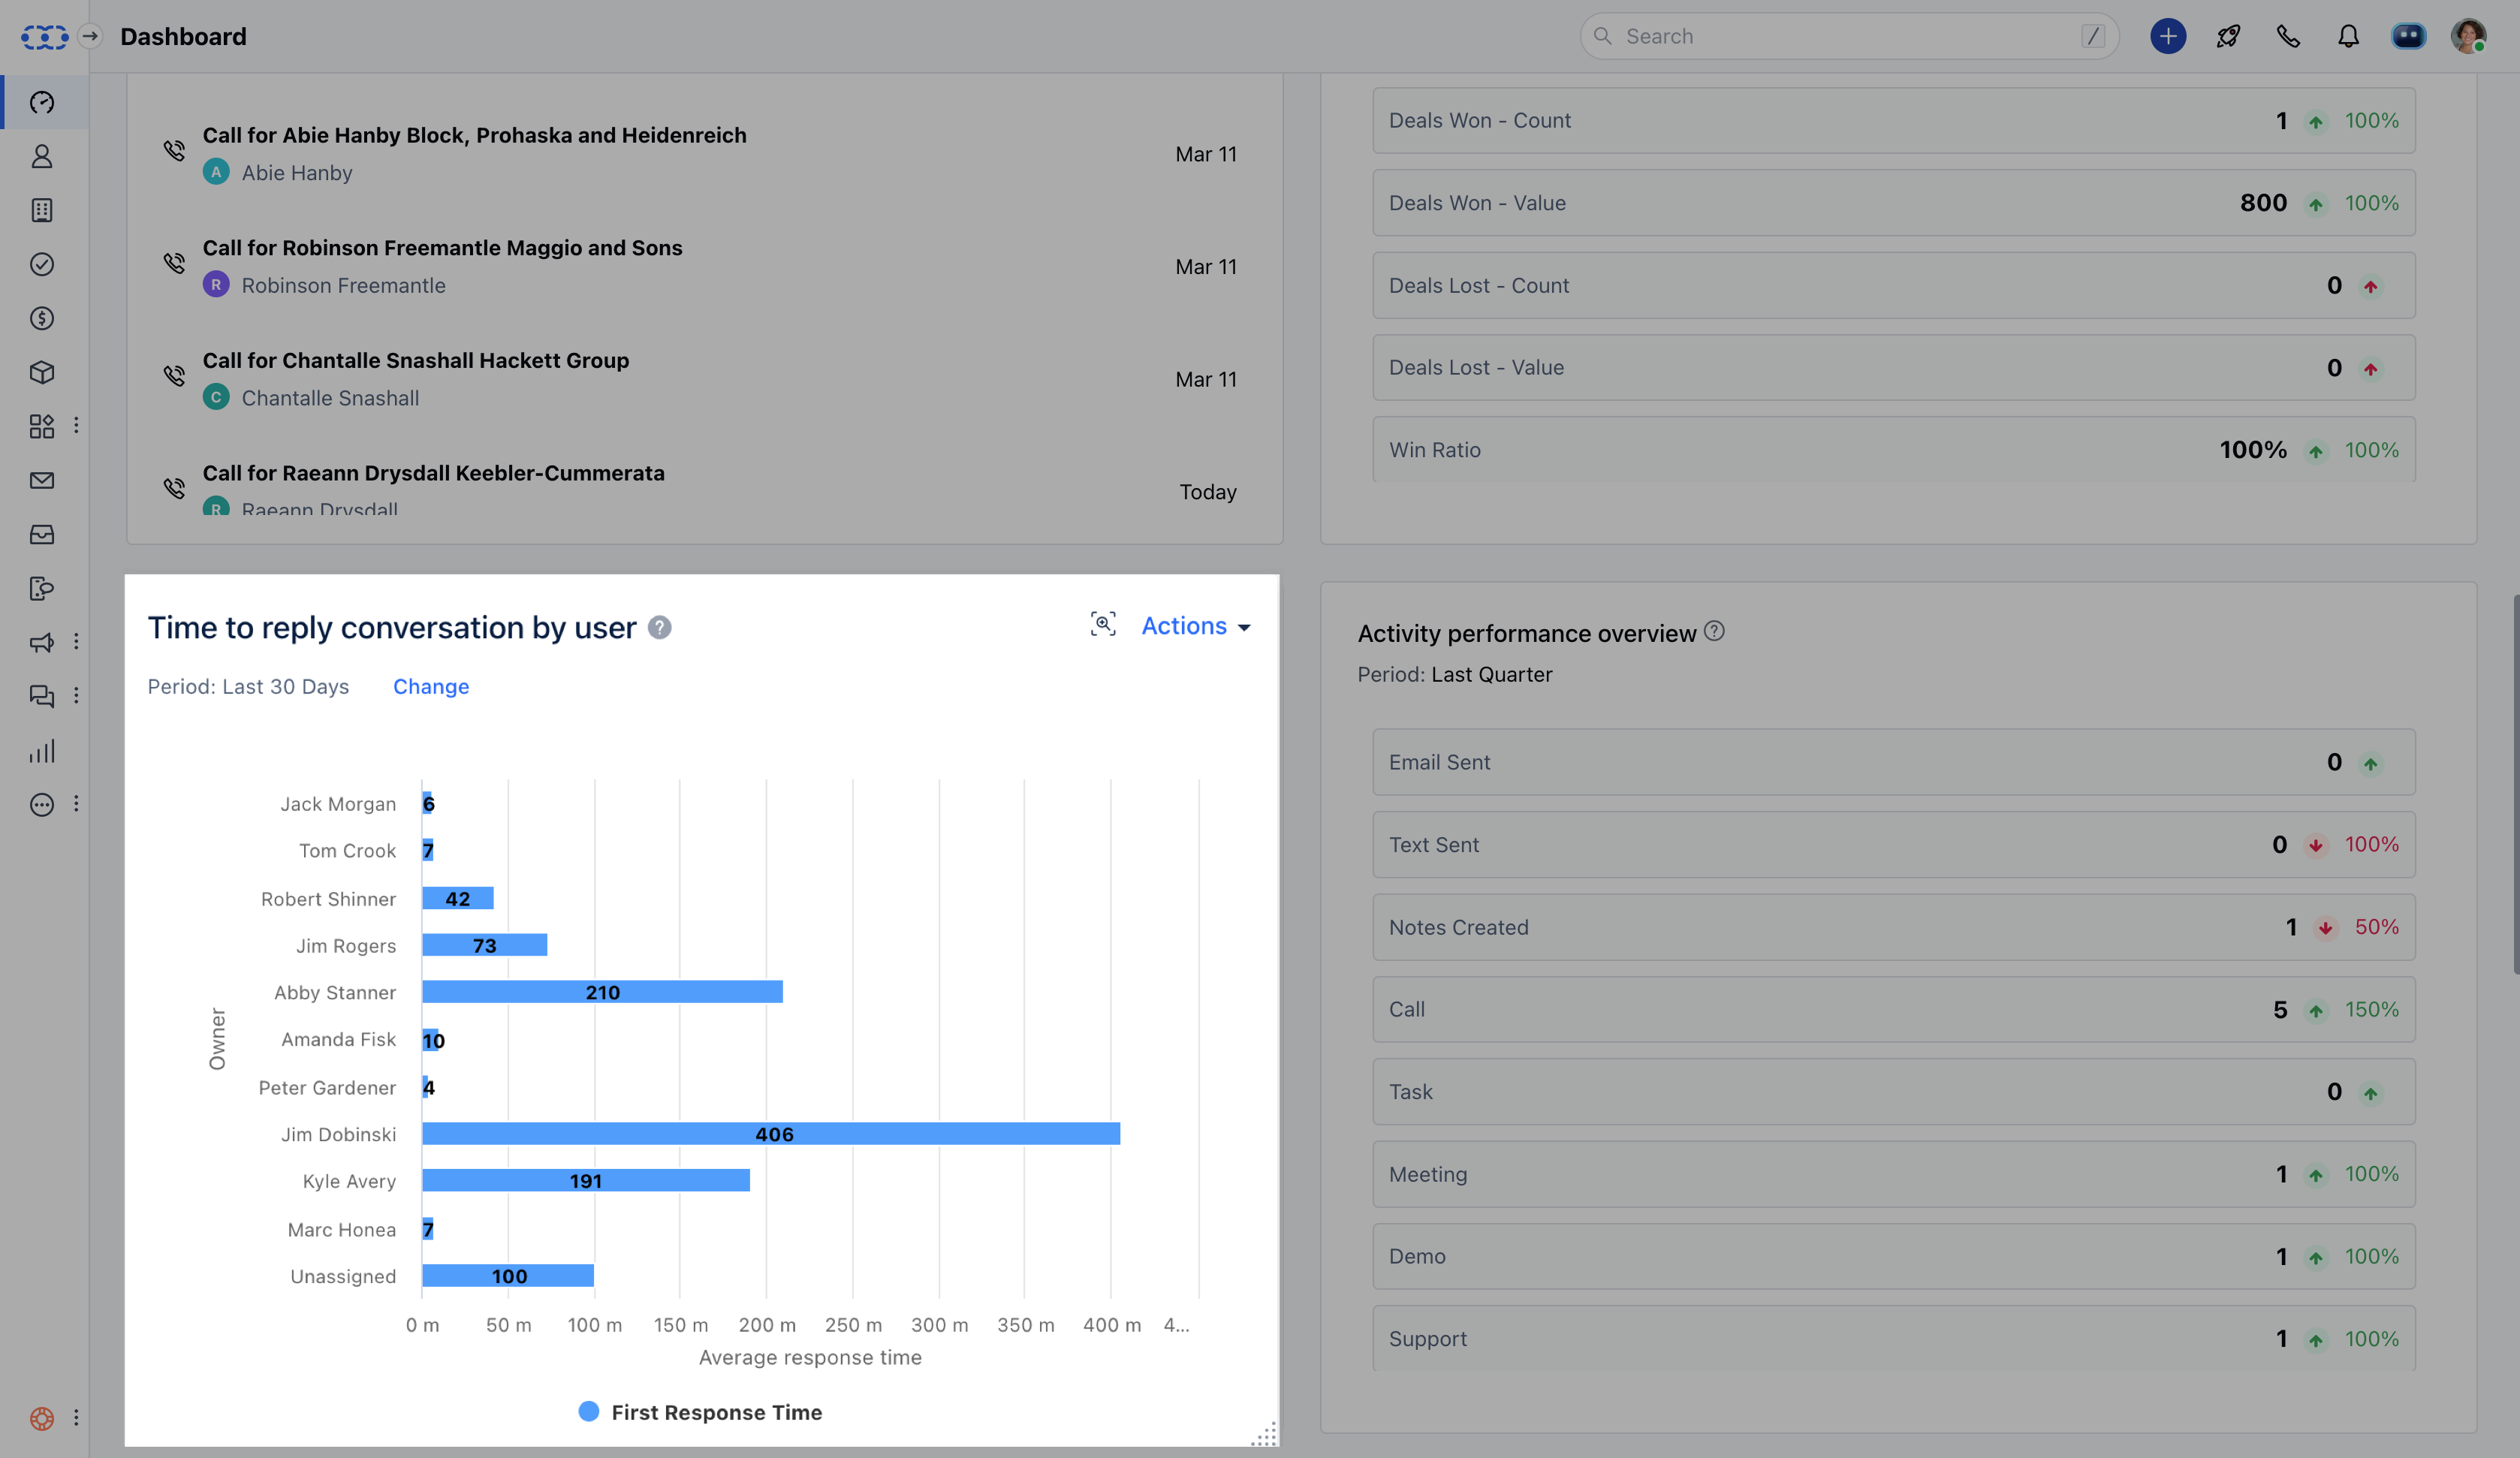
Task: Open the Reports bar chart sidebar icon
Action: pos(42,751)
